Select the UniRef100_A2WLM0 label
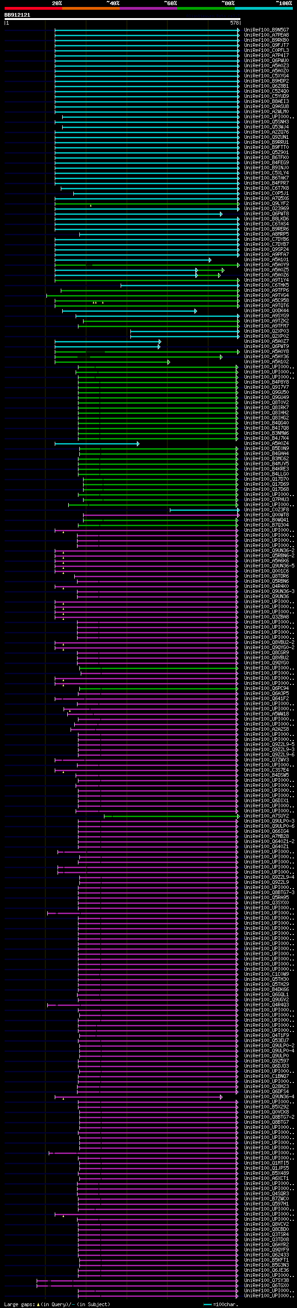 pyautogui.click(x=266, y=112)
